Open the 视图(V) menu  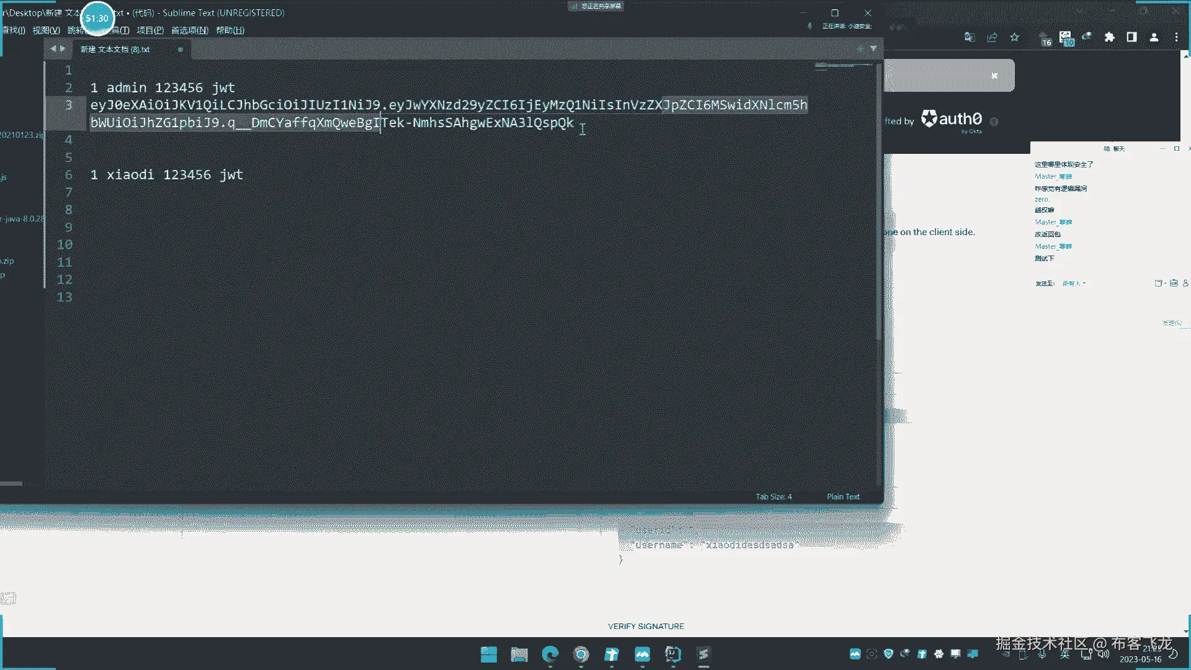(x=46, y=30)
